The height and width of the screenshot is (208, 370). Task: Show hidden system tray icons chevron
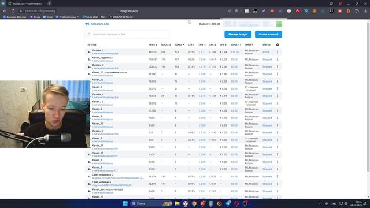point(320,203)
